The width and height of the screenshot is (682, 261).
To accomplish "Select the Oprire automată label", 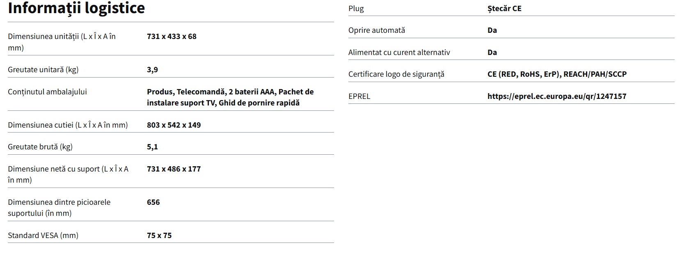I will pyautogui.click(x=376, y=30).
